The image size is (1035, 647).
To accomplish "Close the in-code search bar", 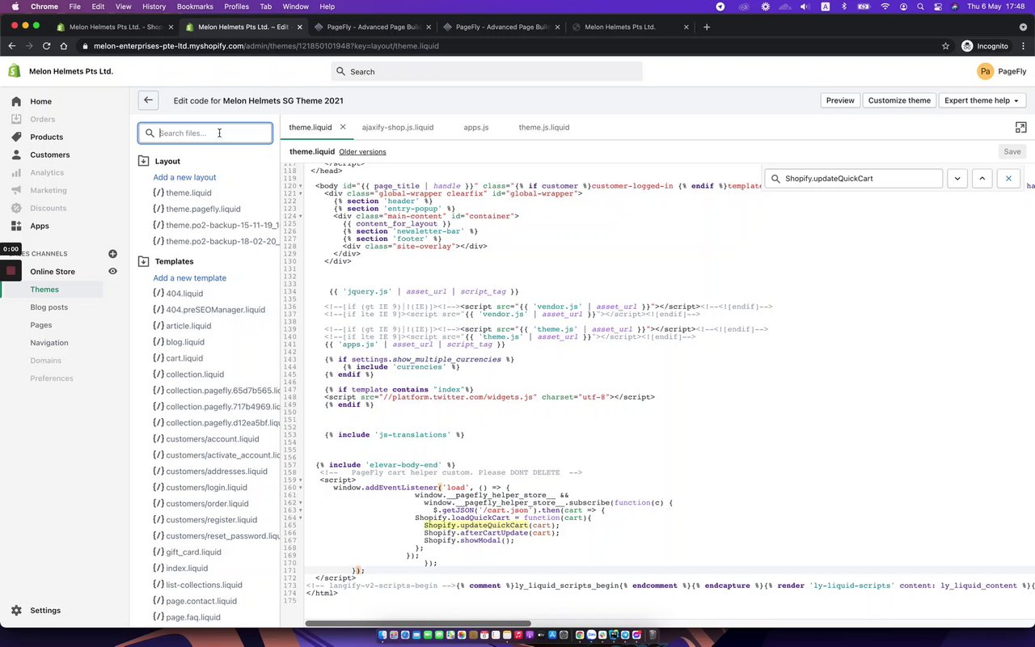I will click(x=1008, y=179).
